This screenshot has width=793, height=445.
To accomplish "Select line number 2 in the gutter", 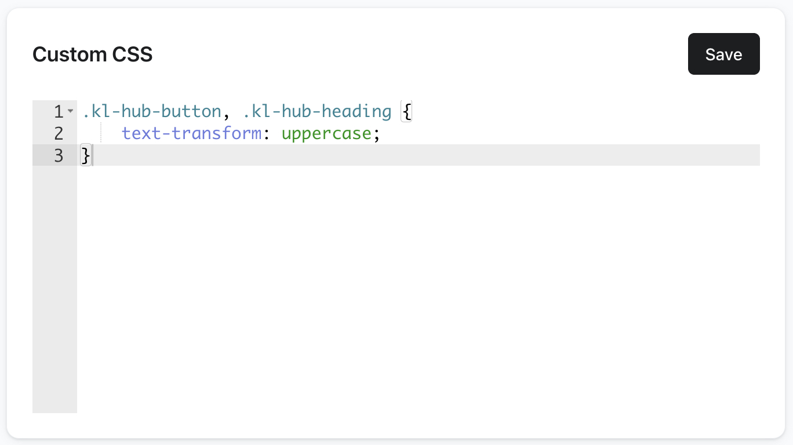I will (x=58, y=133).
